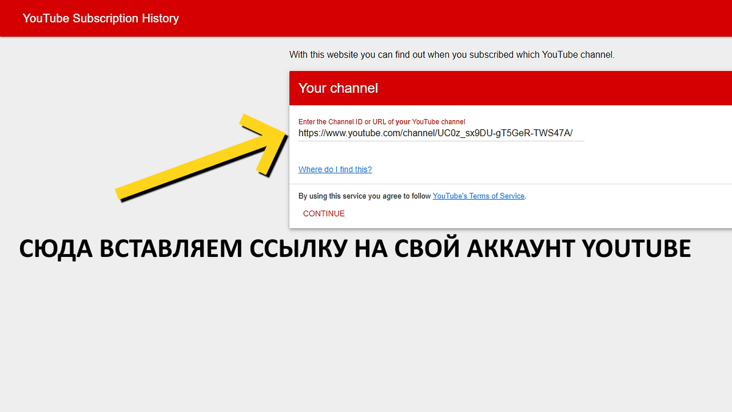Viewport: 732px width, 412px height.
Task: Open YouTube's Terms of Service link
Action: click(x=479, y=196)
